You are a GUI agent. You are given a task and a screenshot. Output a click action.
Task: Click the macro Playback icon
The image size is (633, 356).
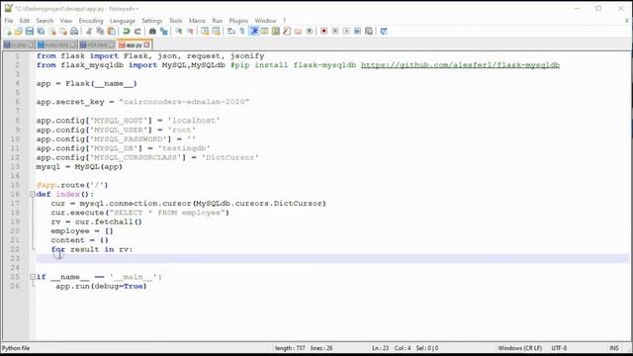click(346, 31)
